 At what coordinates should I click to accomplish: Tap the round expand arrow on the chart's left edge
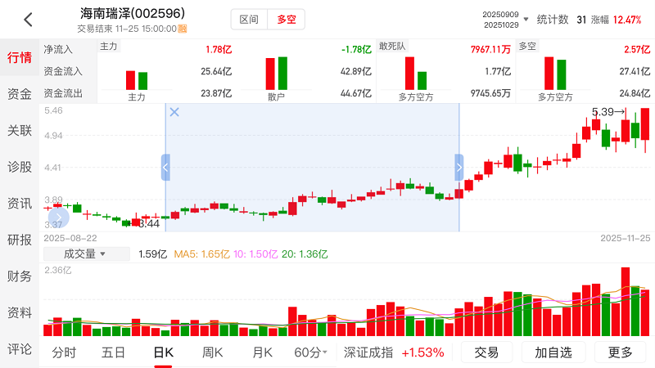click(x=60, y=217)
